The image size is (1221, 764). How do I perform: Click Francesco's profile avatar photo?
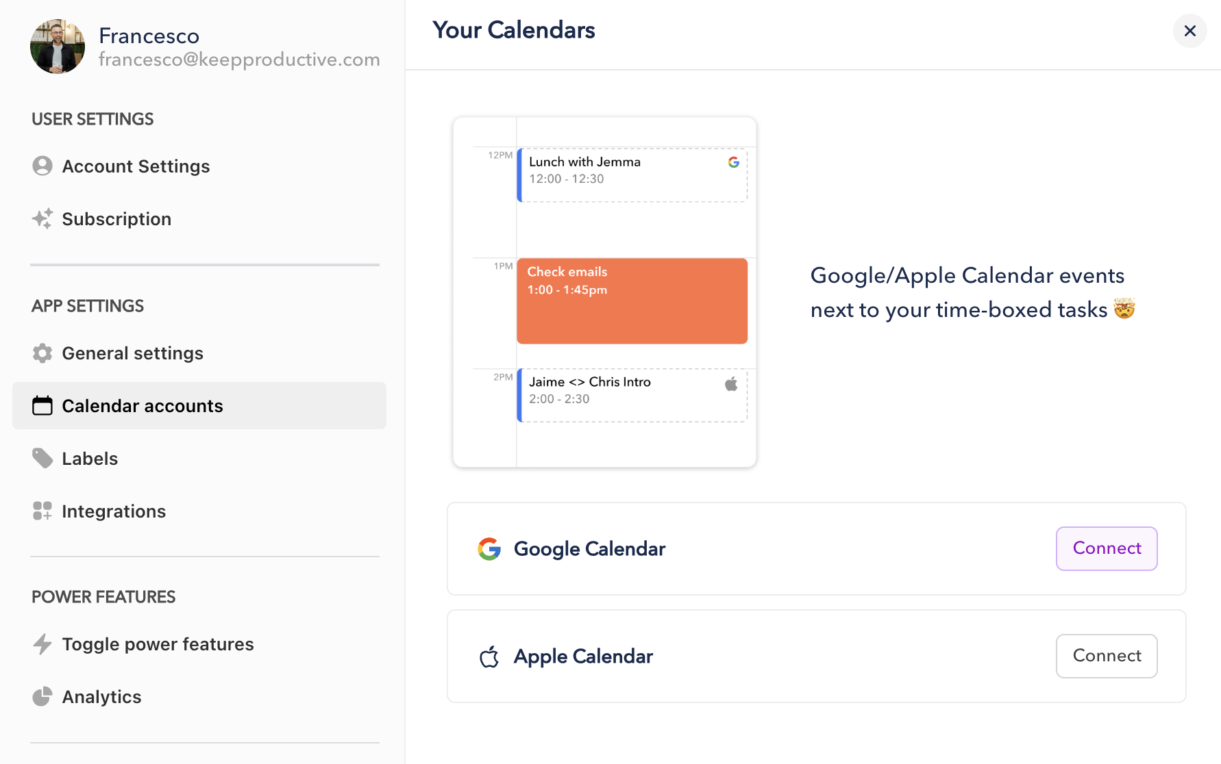tap(58, 47)
